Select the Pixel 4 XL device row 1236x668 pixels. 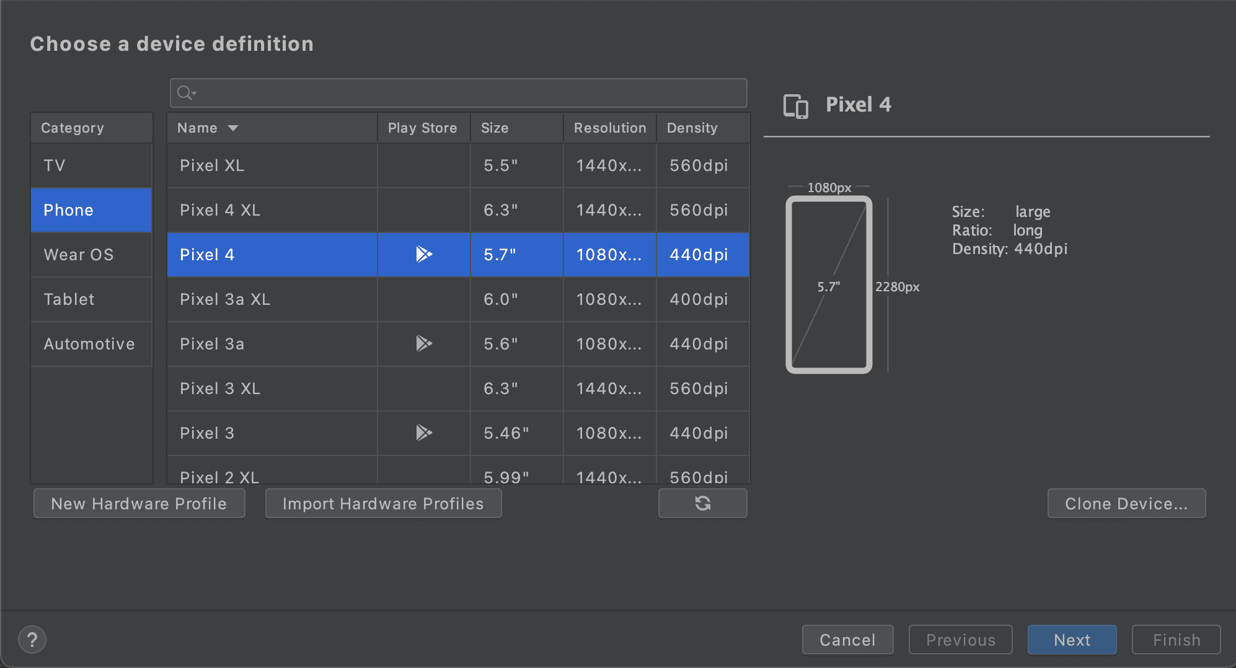tap(458, 210)
